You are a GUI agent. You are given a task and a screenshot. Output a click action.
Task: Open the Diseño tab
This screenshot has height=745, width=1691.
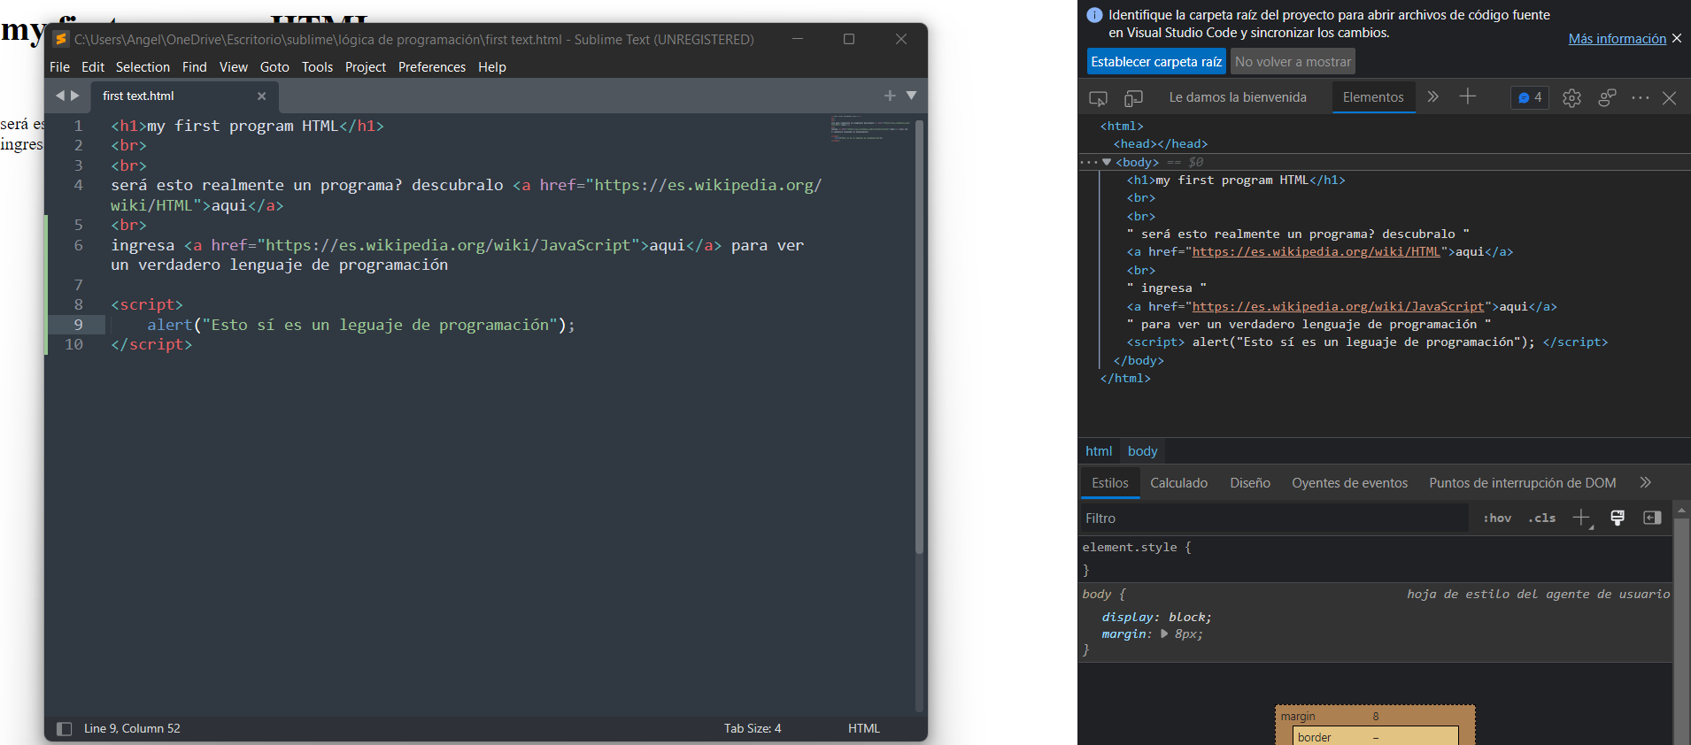(1250, 483)
